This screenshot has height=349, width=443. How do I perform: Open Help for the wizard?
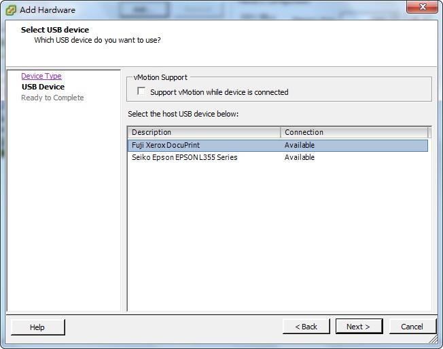pyautogui.click(x=37, y=327)
